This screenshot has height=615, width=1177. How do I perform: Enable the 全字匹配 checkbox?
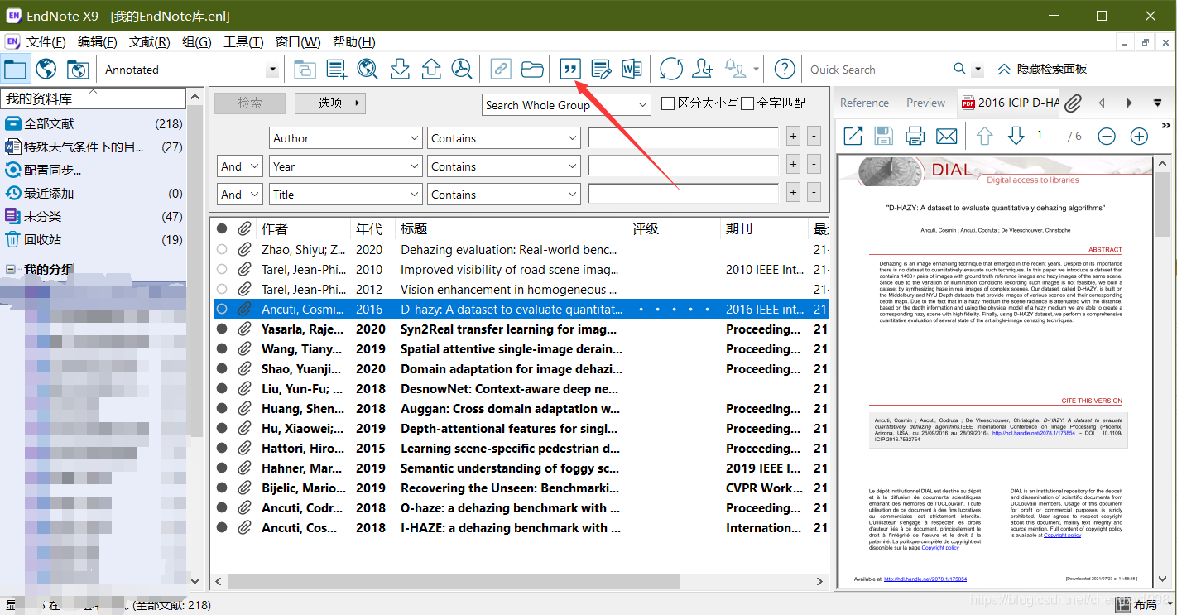coord(747,103)
